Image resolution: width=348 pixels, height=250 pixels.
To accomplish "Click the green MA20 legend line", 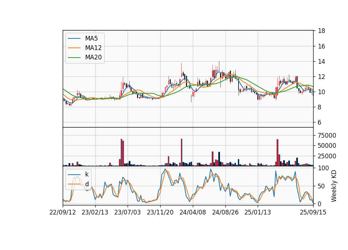I will coord(74,58).
